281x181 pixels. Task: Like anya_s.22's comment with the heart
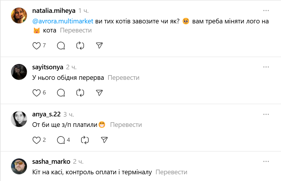tap(36, 140)
